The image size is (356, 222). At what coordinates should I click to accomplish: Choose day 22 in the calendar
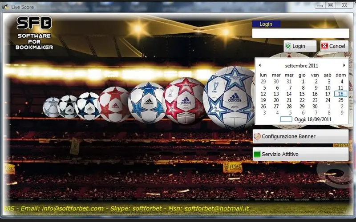pos(302,100)
